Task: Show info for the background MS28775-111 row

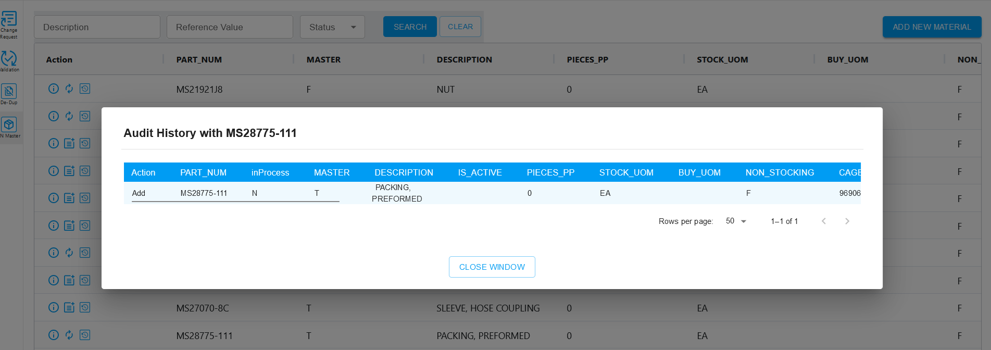Action: (x=54, y=335)
